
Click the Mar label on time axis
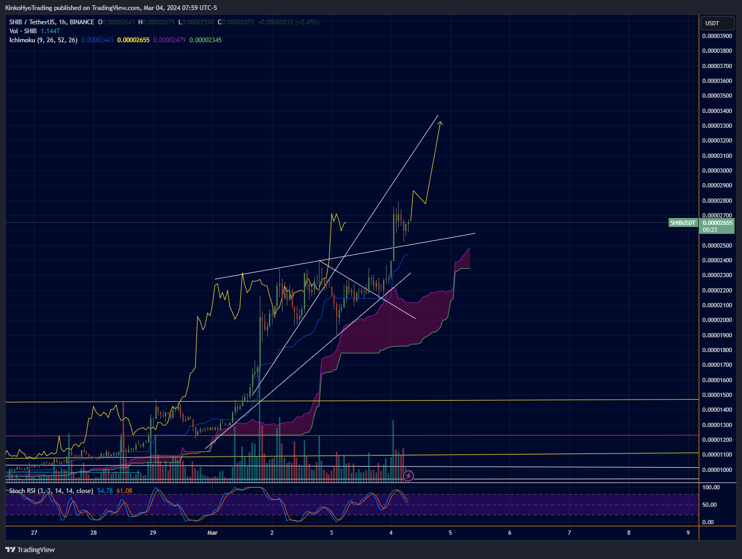[x=212, y=533]
